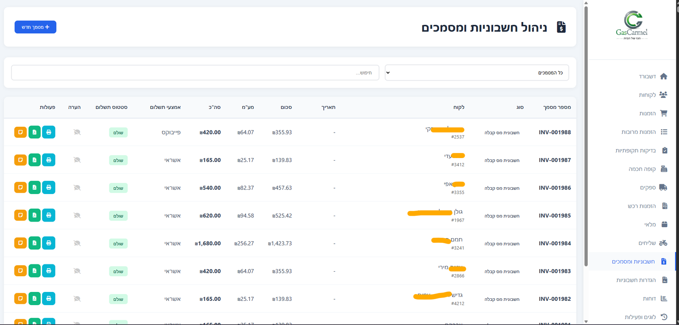The width and height of the screenshot is (679, 325).
Task: Click the comment icon for INV-001988
Action: 77,132
